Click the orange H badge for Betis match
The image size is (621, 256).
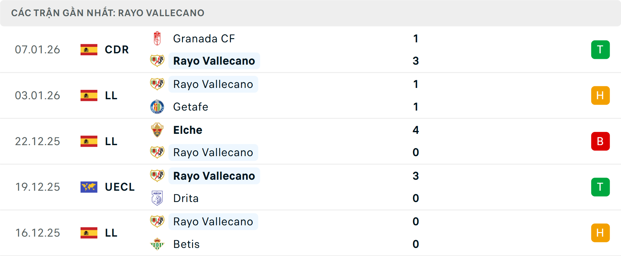pyautogui.click(x=600, y=233)
